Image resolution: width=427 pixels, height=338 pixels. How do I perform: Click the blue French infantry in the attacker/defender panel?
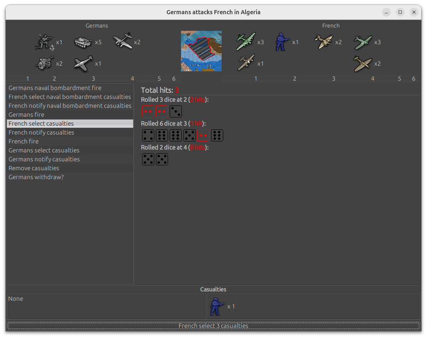click(281, 42)
